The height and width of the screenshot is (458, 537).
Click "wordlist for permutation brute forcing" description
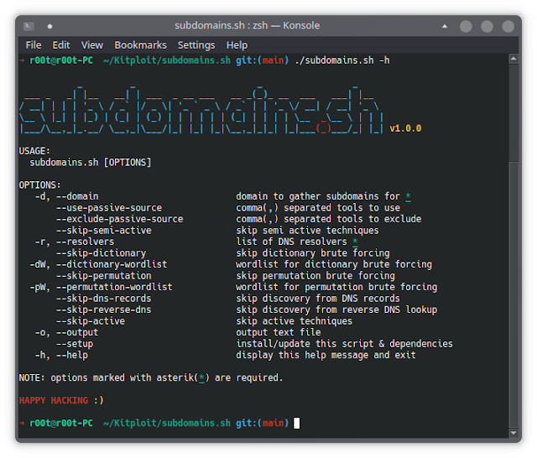tap(336, 287)
